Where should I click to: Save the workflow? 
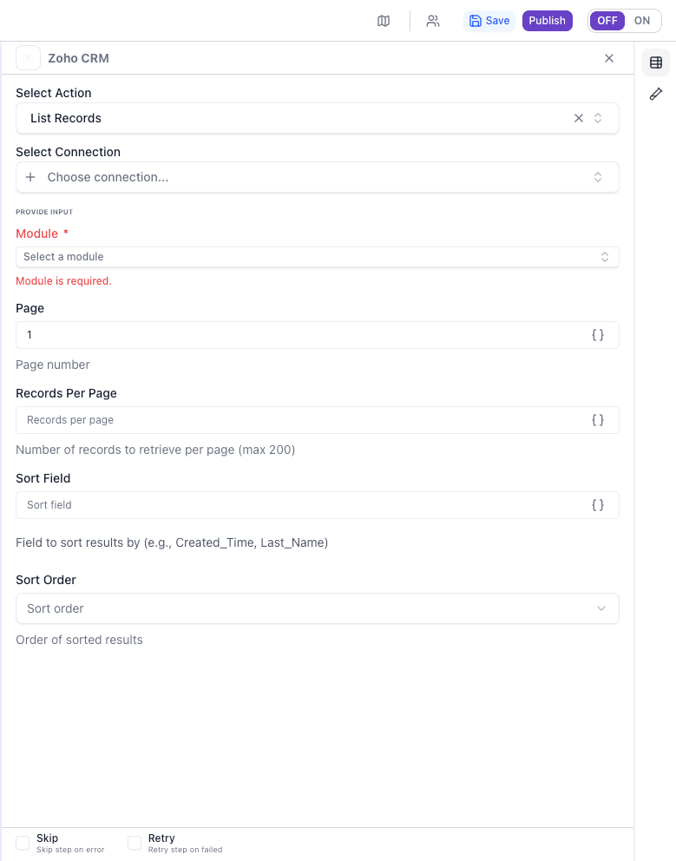(x=489, y=20)
